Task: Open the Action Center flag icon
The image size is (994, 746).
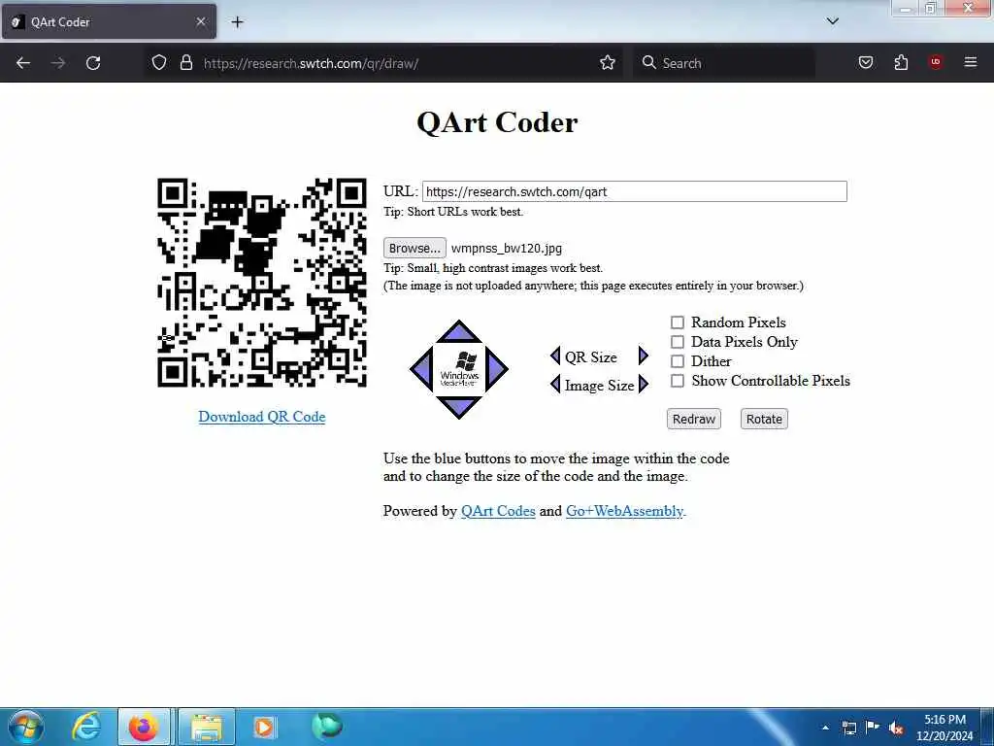Action: pos(873,728)
